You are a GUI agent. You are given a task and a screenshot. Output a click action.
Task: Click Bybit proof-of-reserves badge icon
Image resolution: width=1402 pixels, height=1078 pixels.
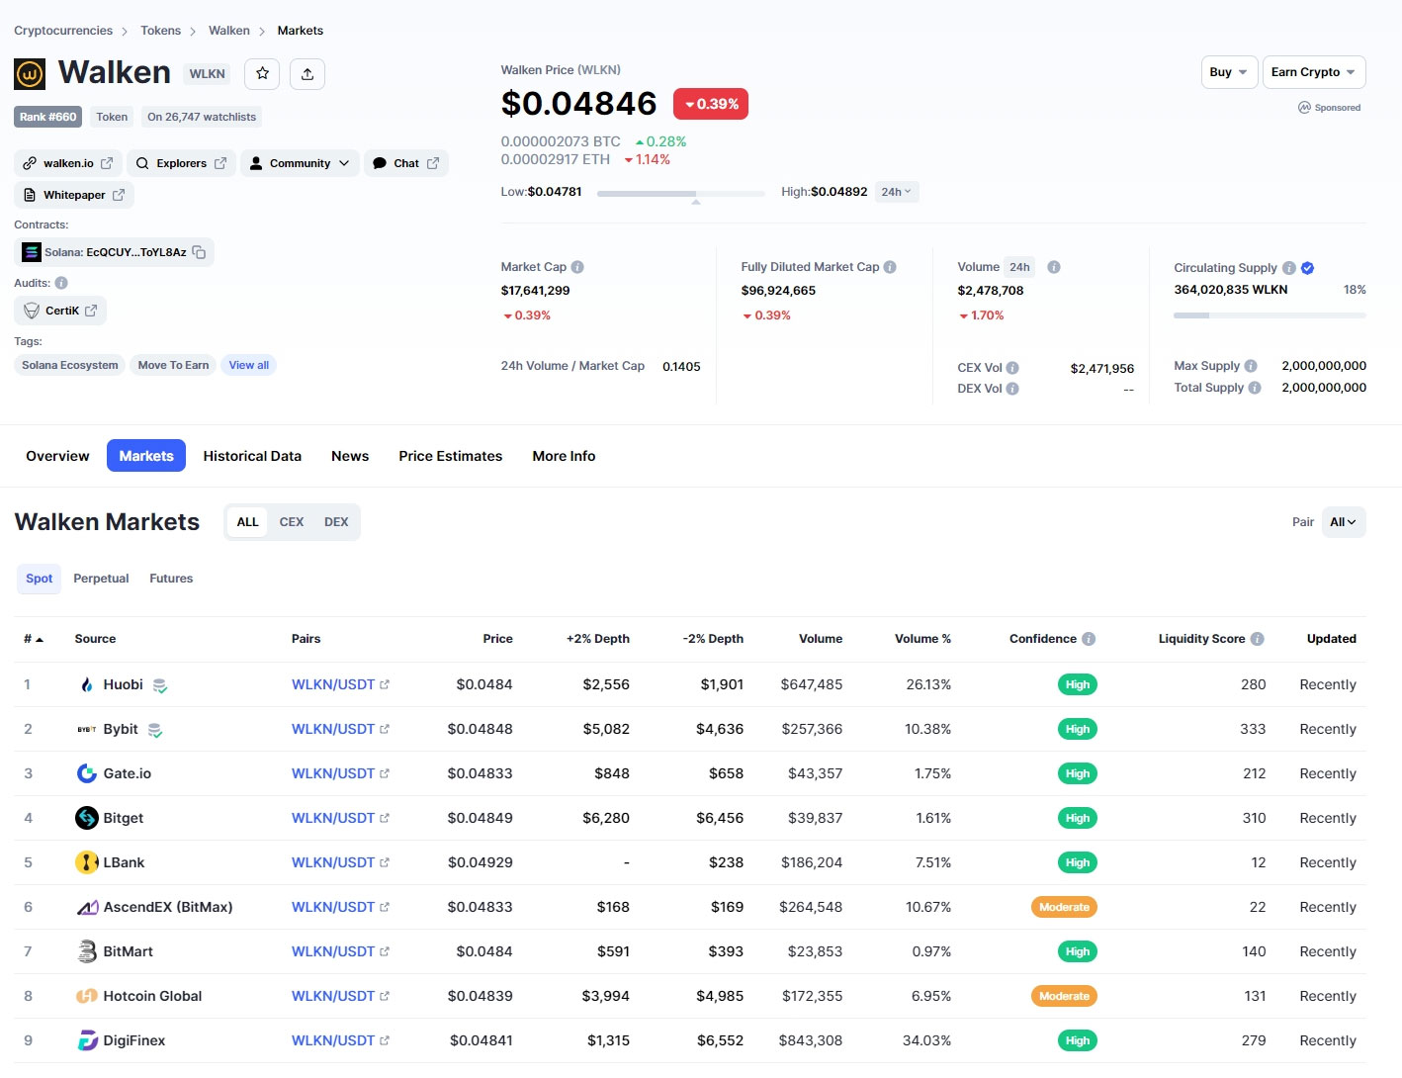coord(155,730)
